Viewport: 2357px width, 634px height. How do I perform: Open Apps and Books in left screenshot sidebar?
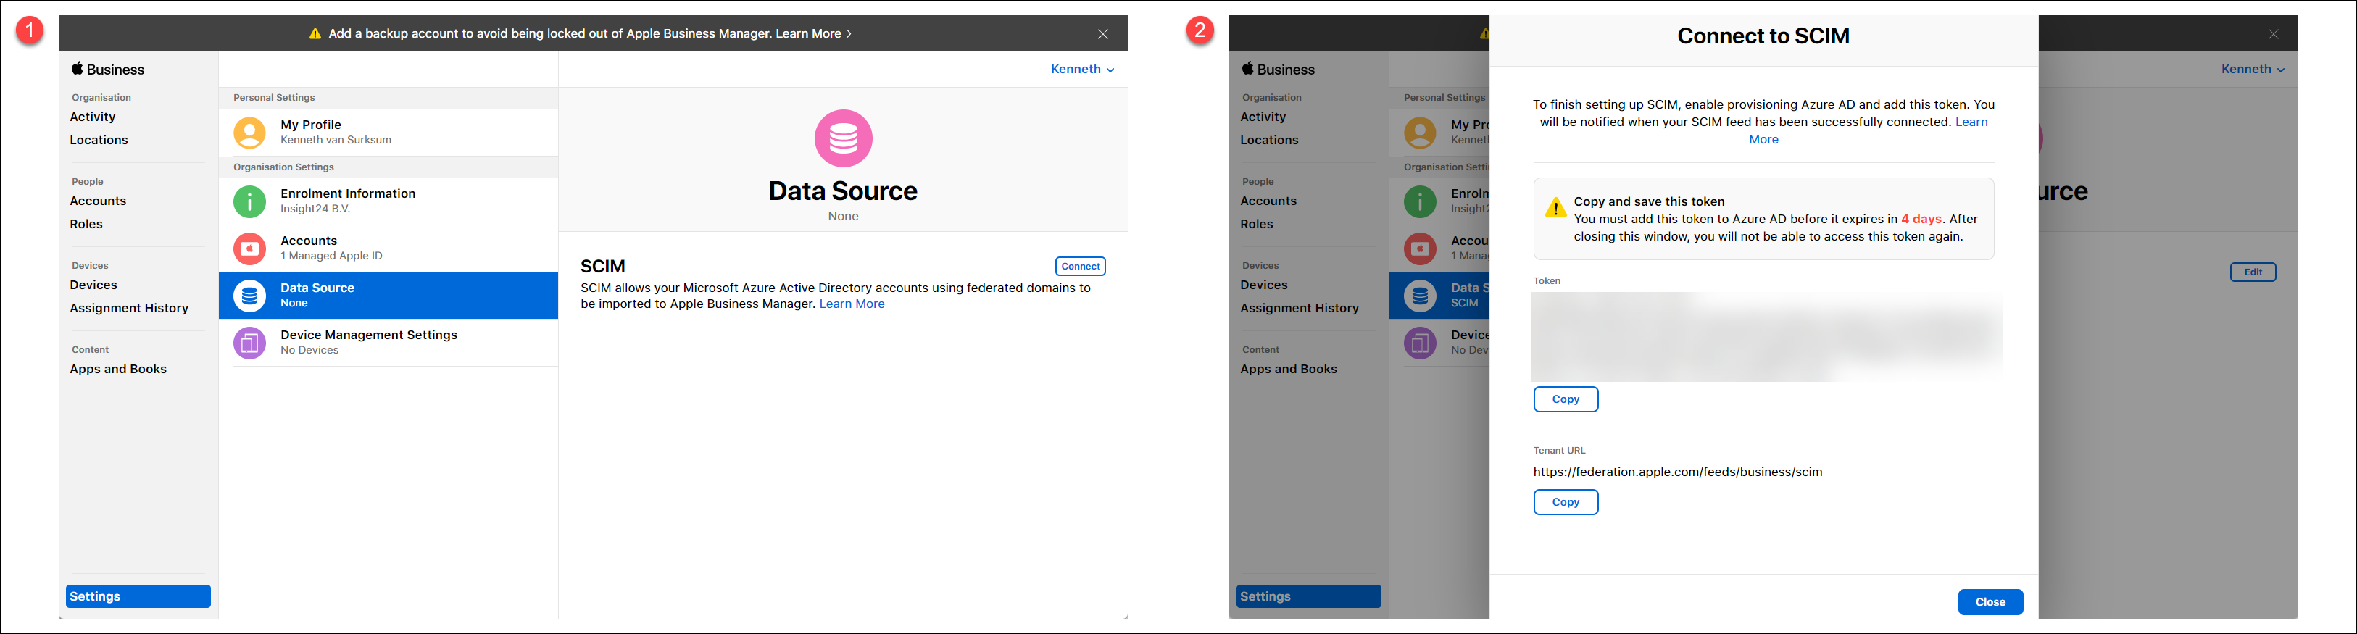118,370
